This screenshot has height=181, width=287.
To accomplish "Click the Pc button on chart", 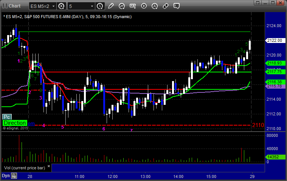I will click(x=7, y=117).
